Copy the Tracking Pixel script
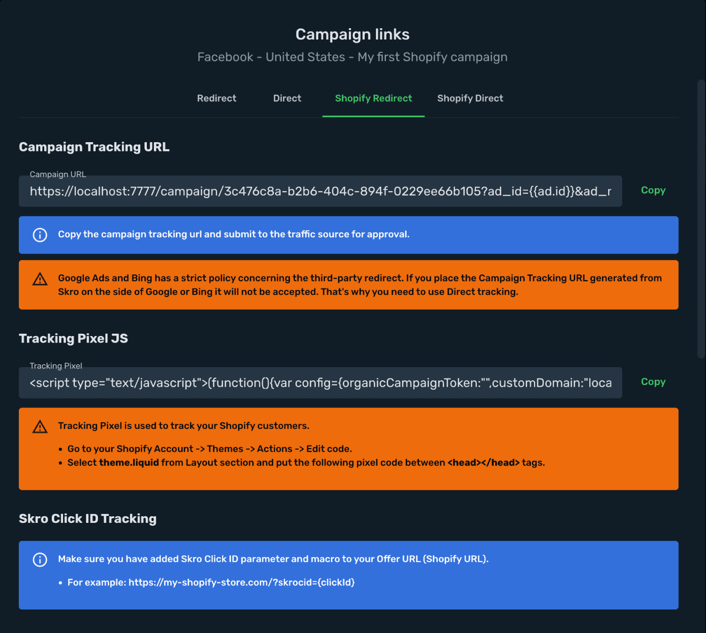706x633 pixels. tap(653, 382)
